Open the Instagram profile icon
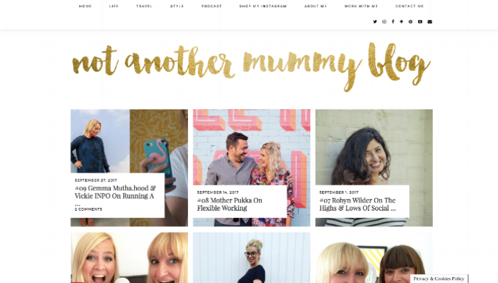The image size is (498, 283). (384, 22)
